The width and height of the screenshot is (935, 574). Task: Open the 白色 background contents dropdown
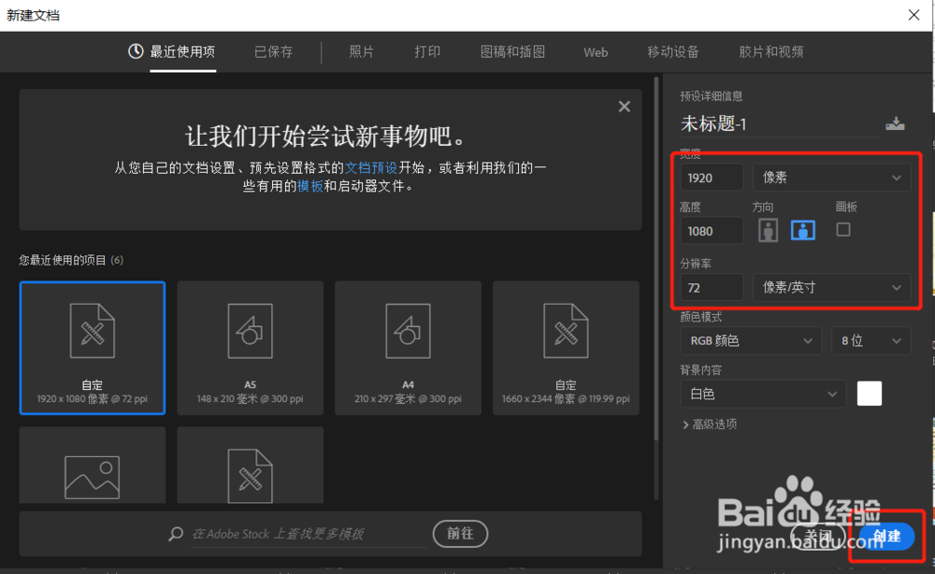[763, 394]
